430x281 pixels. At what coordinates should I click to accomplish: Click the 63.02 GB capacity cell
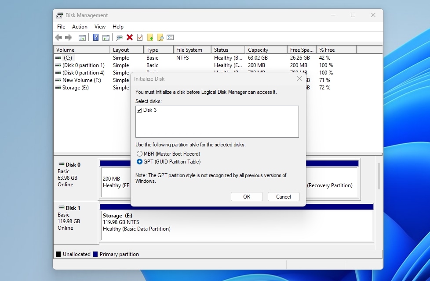258,58
